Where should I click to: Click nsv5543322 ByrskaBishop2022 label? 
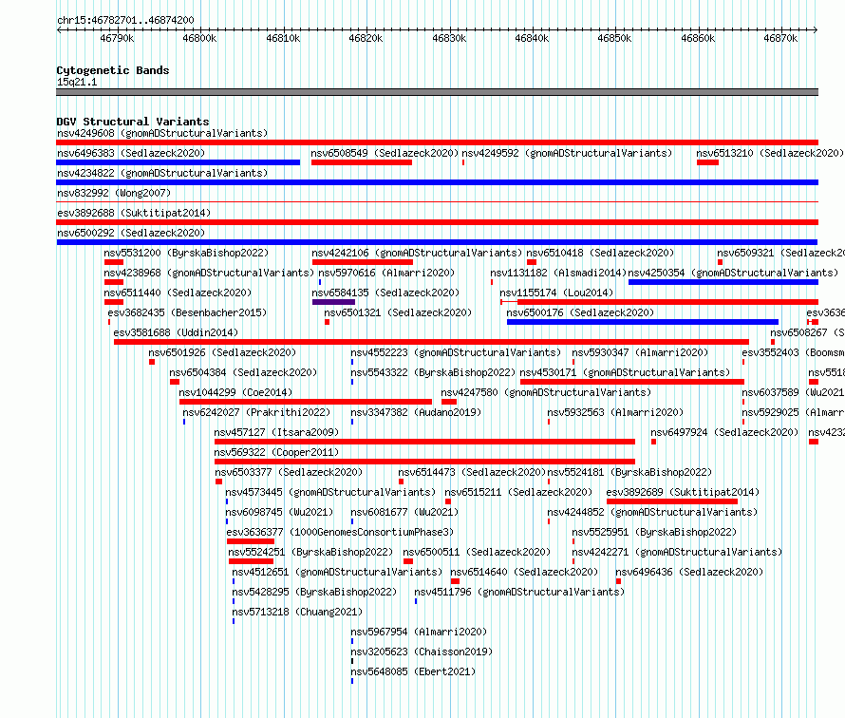point(433,372)
